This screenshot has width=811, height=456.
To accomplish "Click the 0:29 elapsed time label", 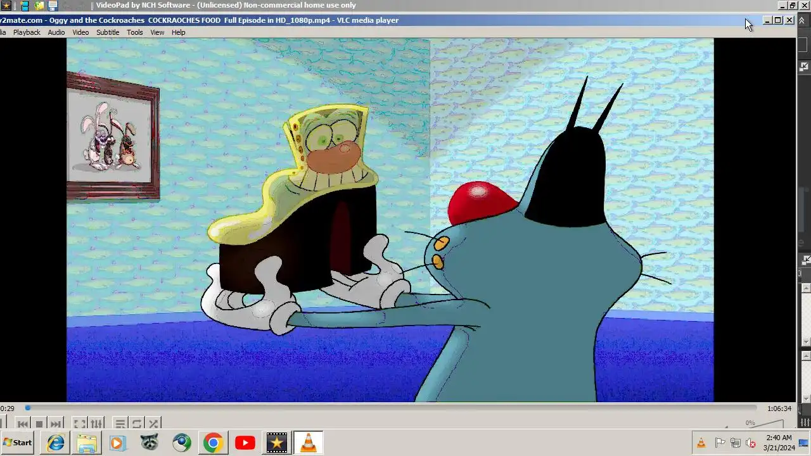I will pos(7,409).
